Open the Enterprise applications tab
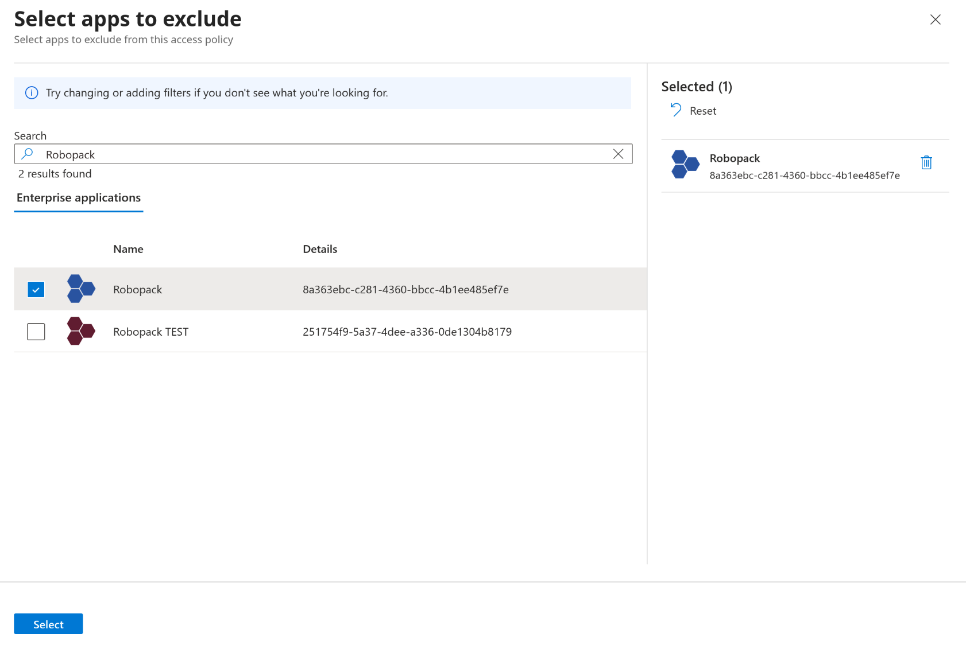This screenshot has height=649, width=966. (79, 198)
